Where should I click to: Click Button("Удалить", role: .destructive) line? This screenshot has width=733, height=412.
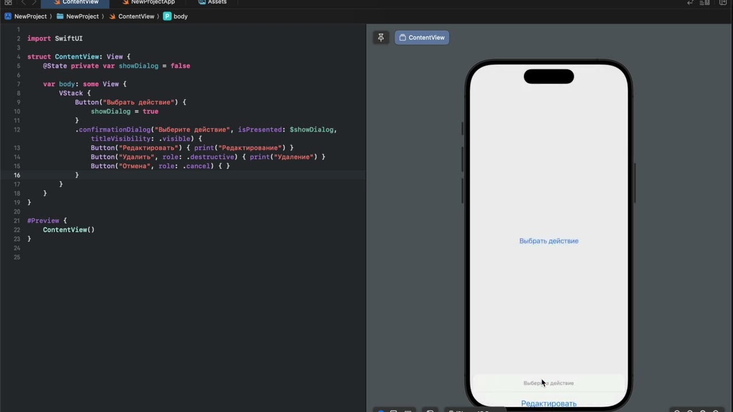coord(208,157)
